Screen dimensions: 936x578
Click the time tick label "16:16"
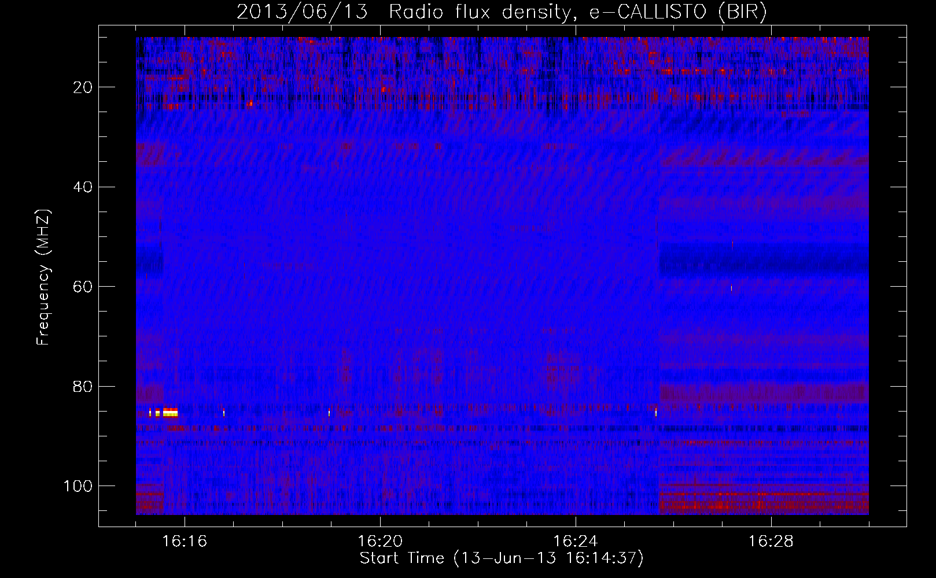click(x=185, y=542)
